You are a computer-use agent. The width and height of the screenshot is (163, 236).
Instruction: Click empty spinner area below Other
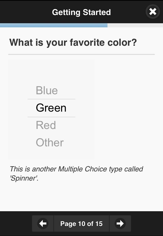[51, 154]
